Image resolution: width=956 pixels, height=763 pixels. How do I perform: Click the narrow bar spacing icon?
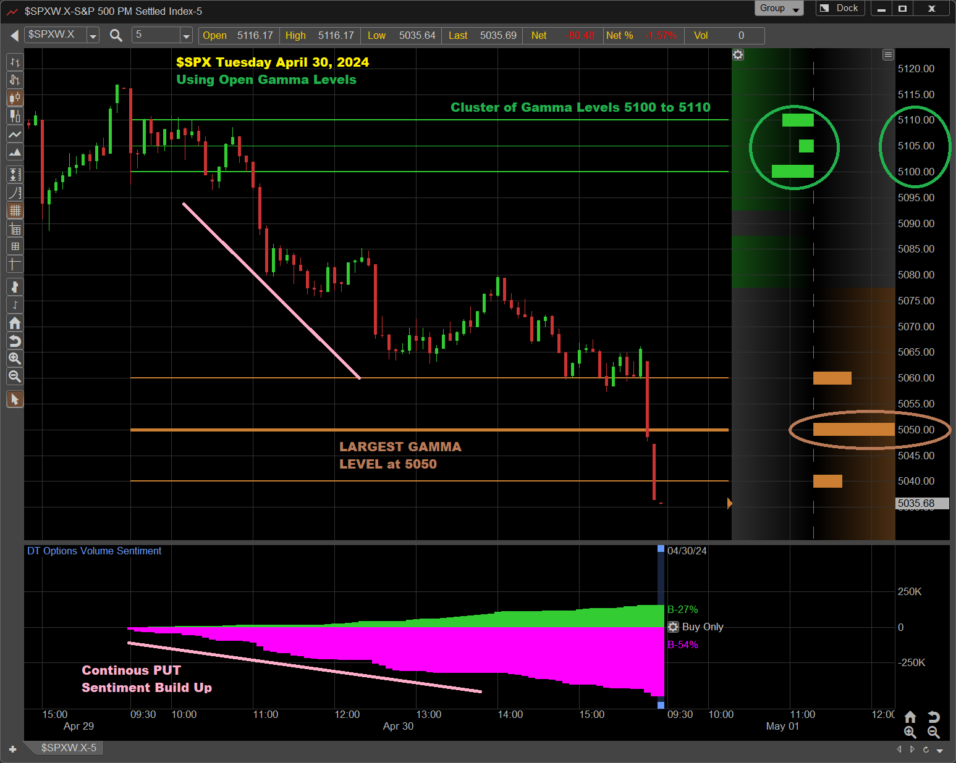coord(15,304)
